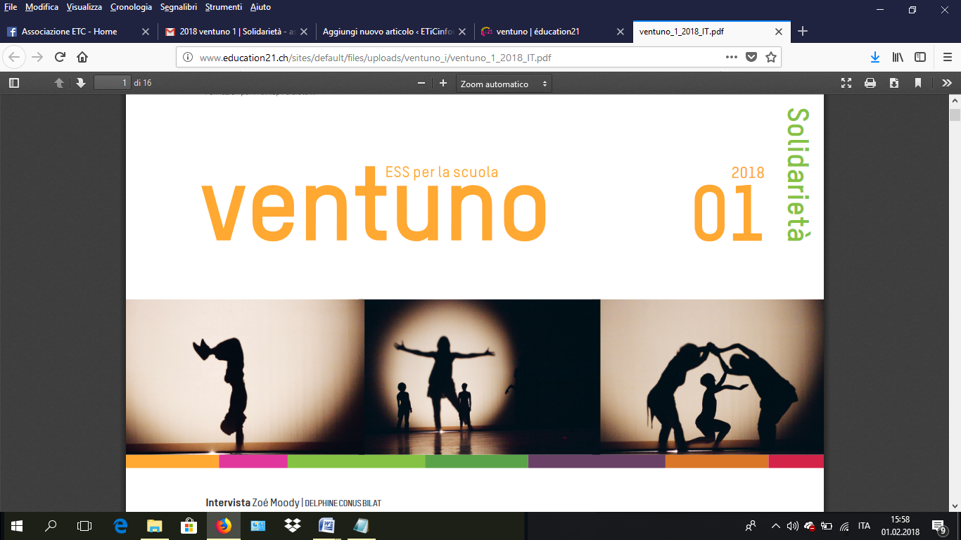The image size is (961, 540).
Task: Switch to 2018 ventuno 1 Gmail tab
Action: click(x=236, y=32)
